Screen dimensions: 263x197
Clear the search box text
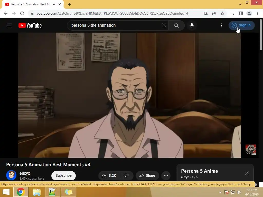pos(164,25)
